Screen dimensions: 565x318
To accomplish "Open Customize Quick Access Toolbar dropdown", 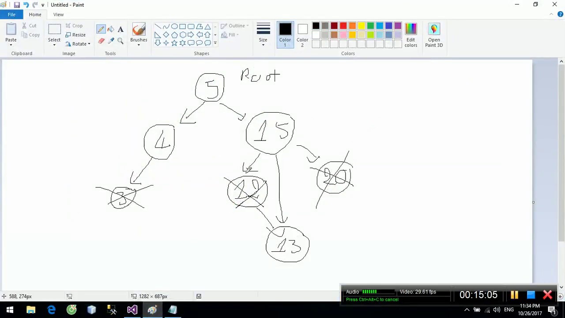I will click(43, 5).
